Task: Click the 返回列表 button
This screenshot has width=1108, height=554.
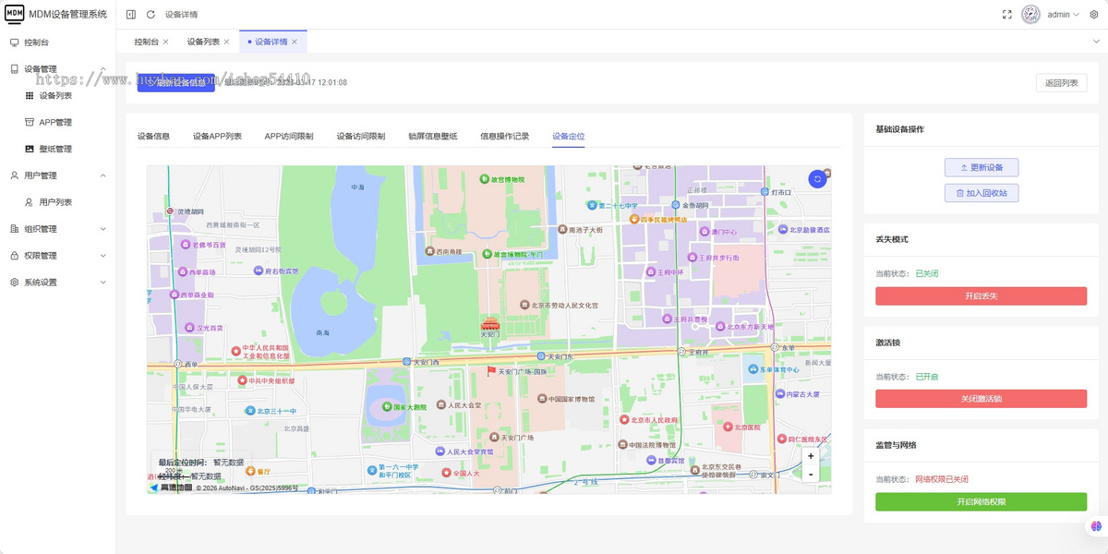Action: [1061, 82]
